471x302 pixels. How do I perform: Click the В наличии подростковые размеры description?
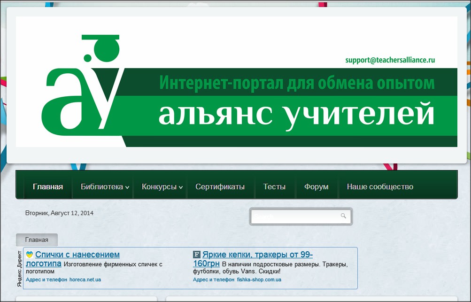click(x=270, y=268)
